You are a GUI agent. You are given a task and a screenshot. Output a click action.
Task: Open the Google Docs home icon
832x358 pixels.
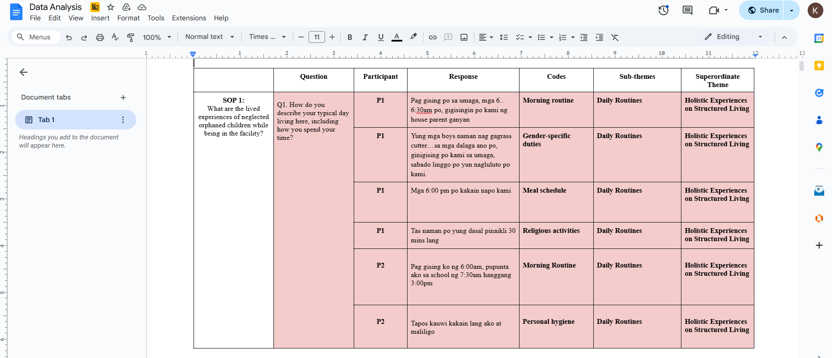pyautogui.click(x=16, y=12)
